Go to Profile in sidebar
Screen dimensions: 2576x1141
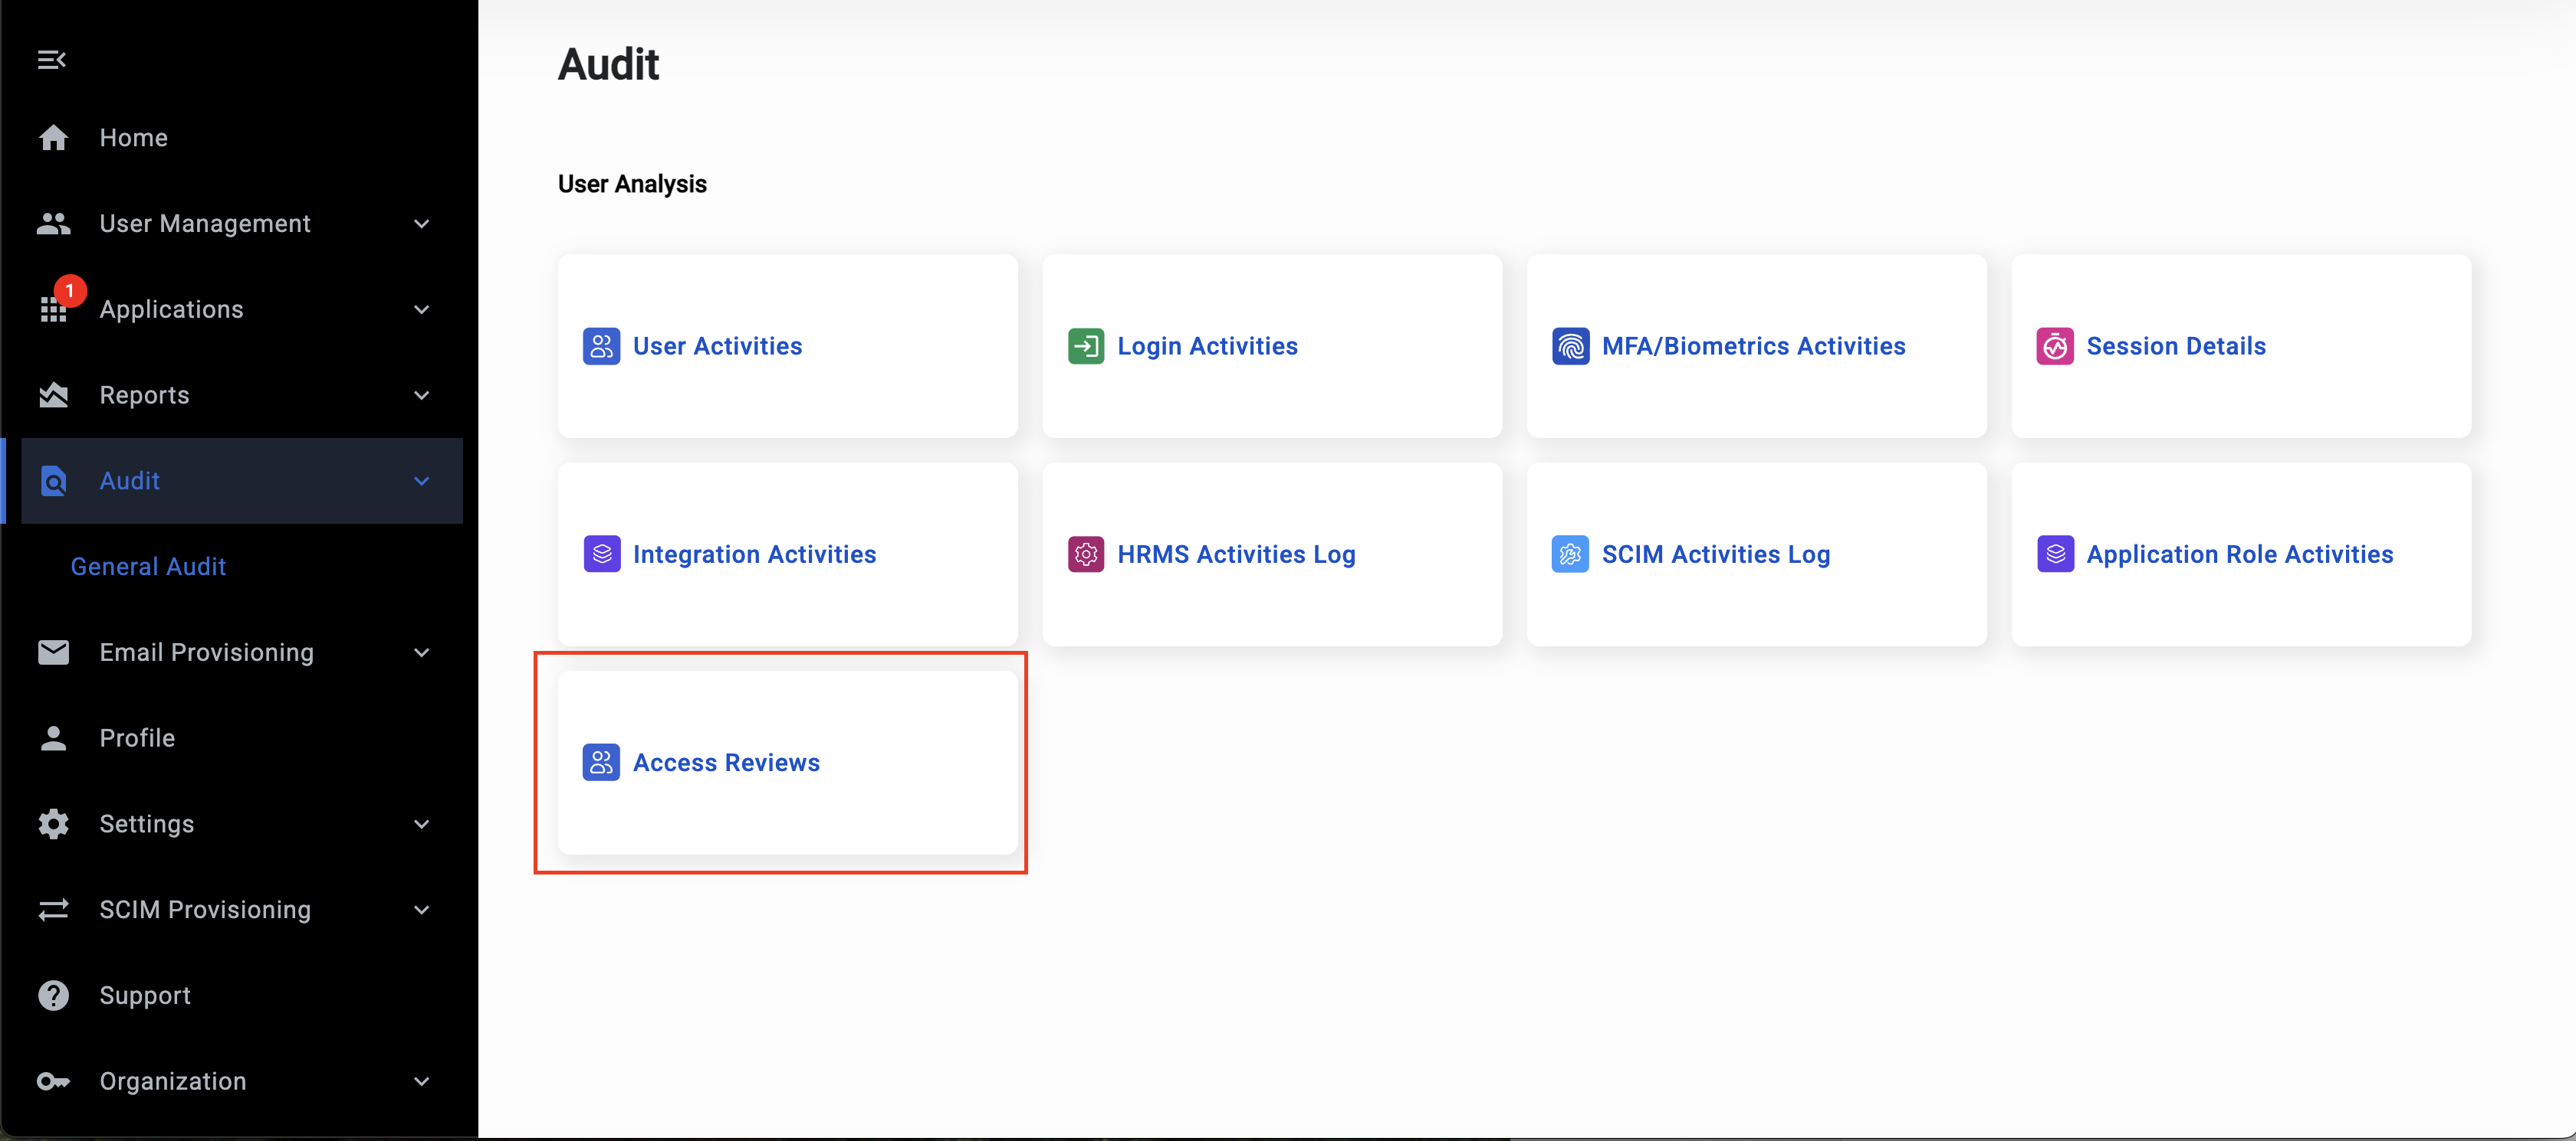click(137, 738)
